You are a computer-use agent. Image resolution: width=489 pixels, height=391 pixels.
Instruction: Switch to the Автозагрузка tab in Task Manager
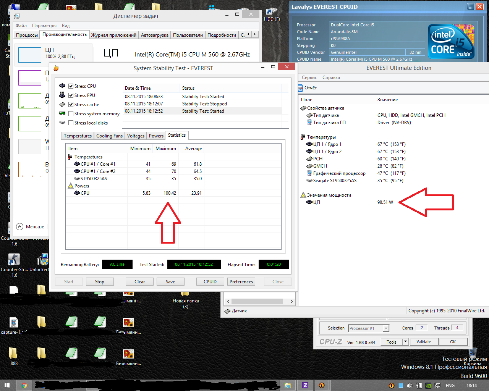(x=155, y=35)
